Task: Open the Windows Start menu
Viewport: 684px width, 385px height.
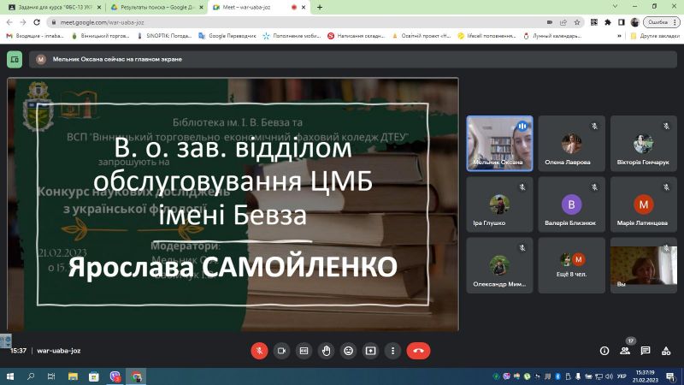Action: point(9,376)
